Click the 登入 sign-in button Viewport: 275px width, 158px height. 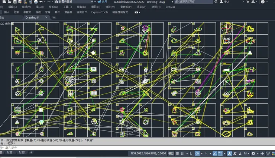[225, 2]
